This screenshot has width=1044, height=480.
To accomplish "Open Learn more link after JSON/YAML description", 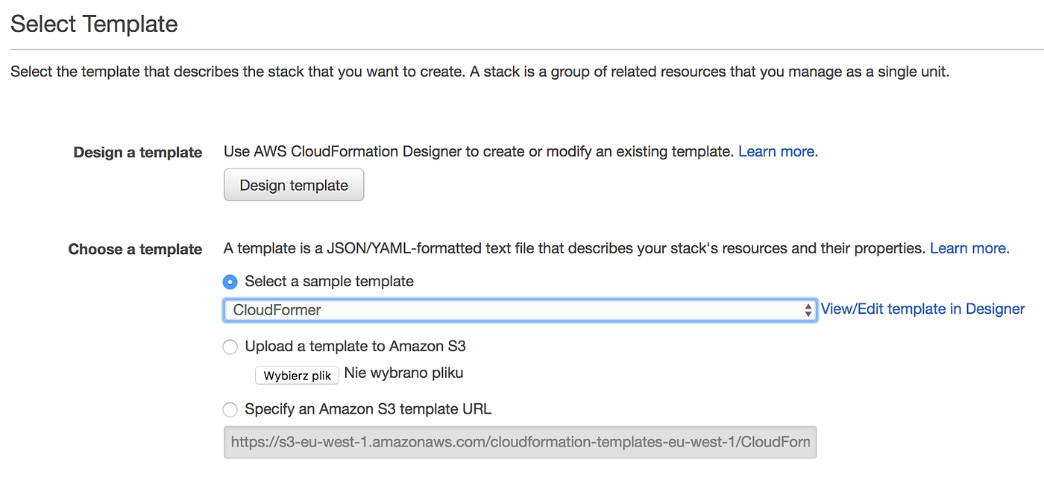I will pyautogui.click(x=969, y=248).
